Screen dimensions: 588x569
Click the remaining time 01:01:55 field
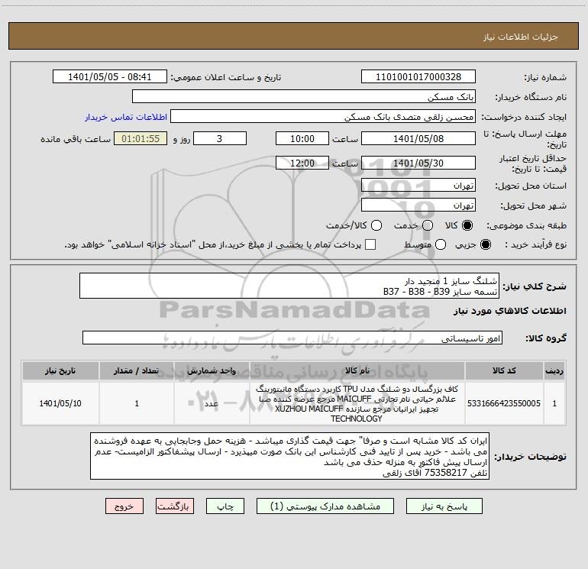coord(141,138)
